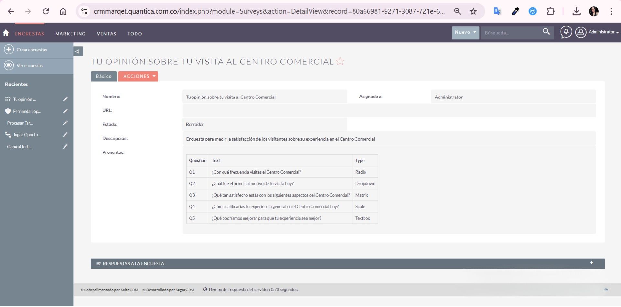Click the home icon in navigation bar
Screen dimensions: 621x307
[6, 33]
